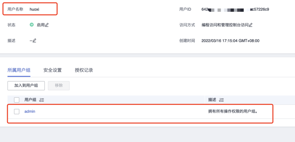This screenshot has width=295, height=142.
Task: Click the 移除 button
Action: [59, 86]
